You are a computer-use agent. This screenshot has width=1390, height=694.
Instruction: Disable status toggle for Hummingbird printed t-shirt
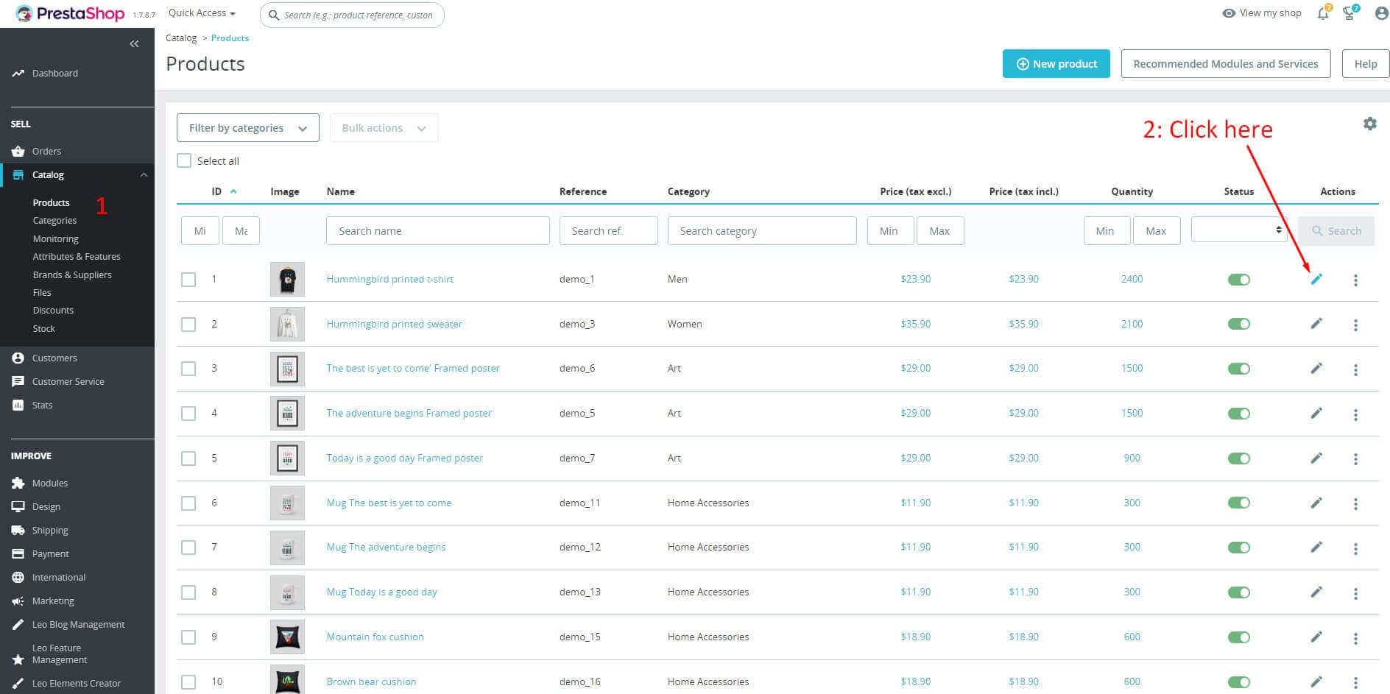1238,280
